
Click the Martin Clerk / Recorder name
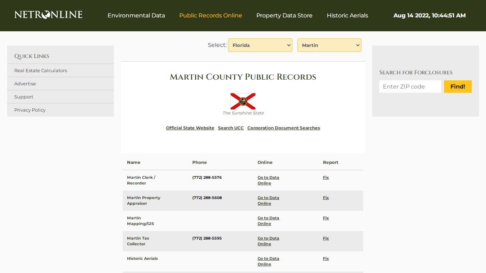point(141,180)
